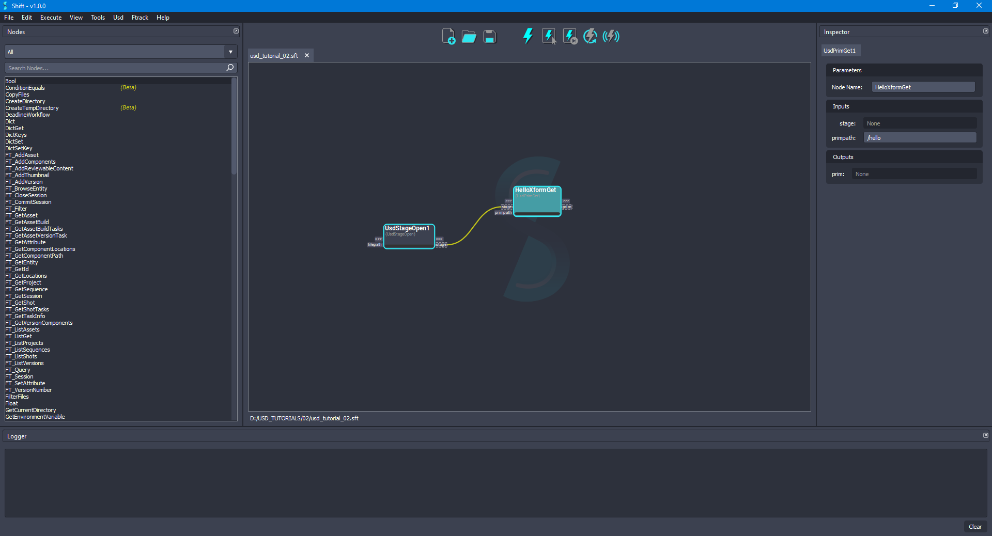Viewport: 992px width, 536px height.
Task: Open the node category filter dropdown
Action: pyautogui.click(x=230, y=52)
